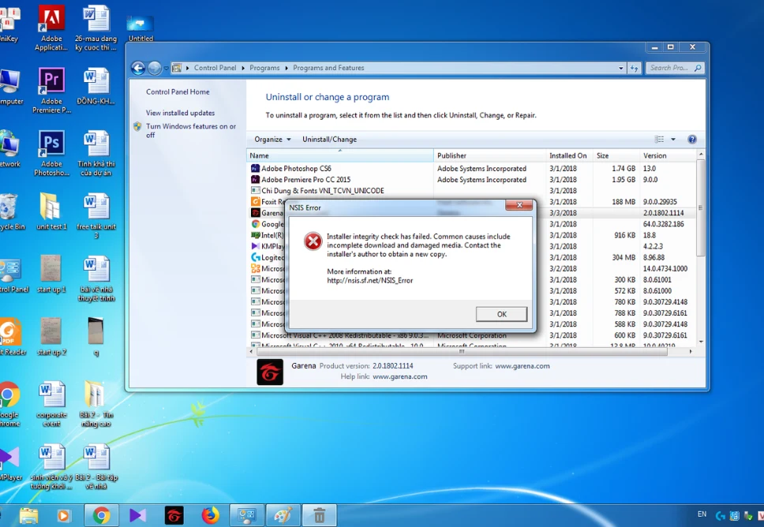This screenshot has height=527, width=764.
Task: Select the Recycle Bin desktop icon
Action: click(x=9, y=211)
